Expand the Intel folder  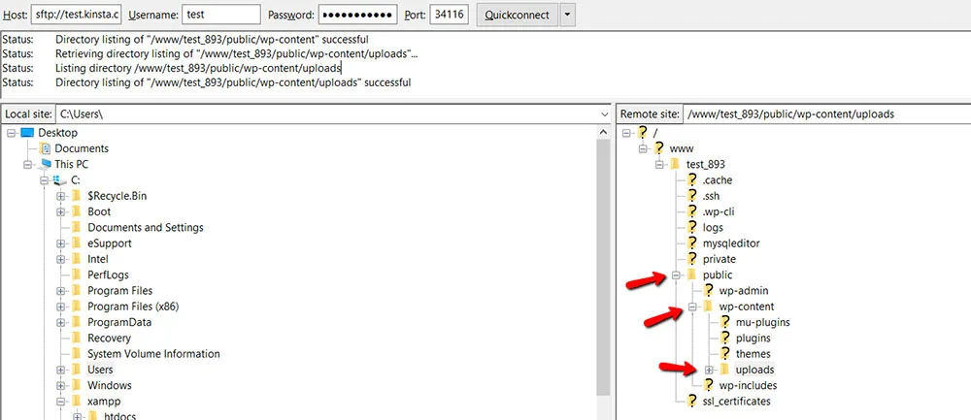[x=60, y=259]
